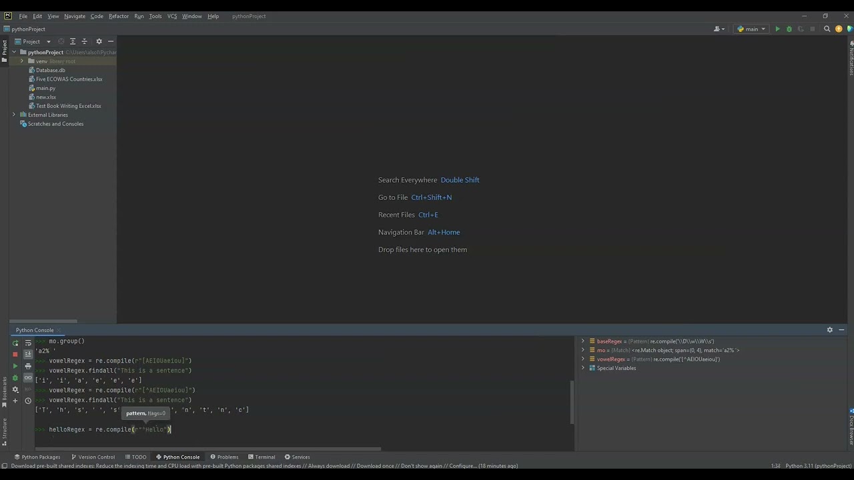The image size is (854, 480).
Task: Run main configuration from the toolbar
Action: 777,29
